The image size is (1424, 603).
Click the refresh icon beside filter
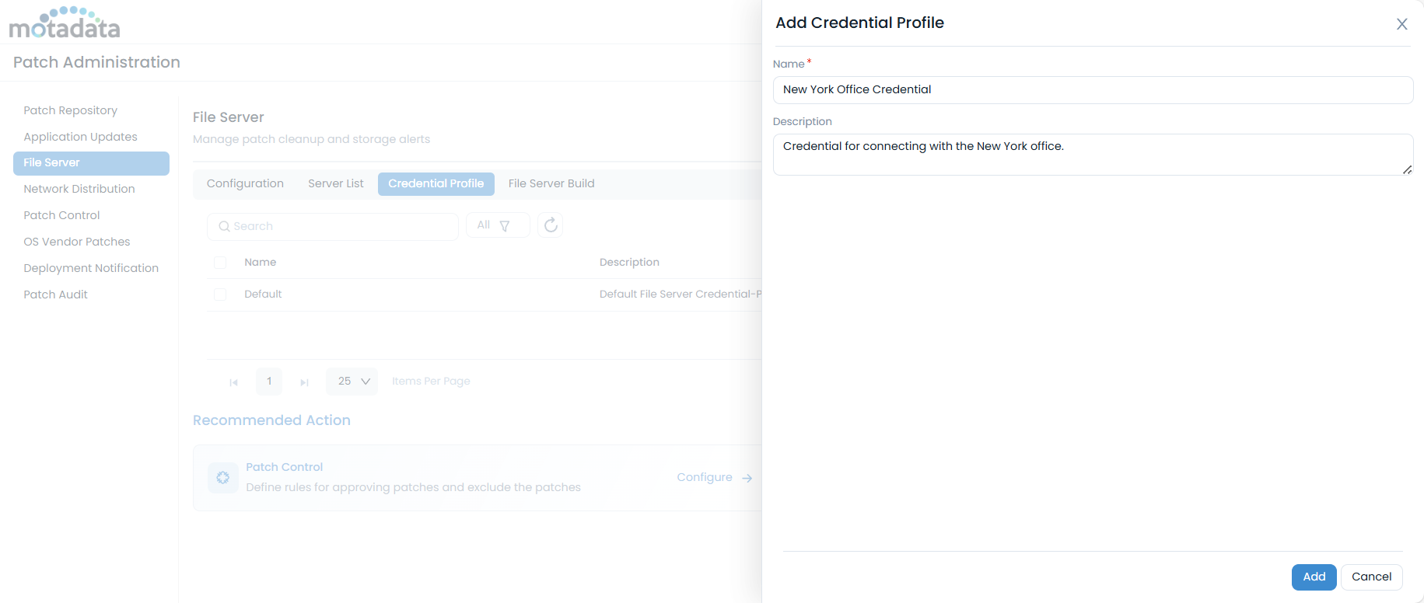click(x=551, y=225)
